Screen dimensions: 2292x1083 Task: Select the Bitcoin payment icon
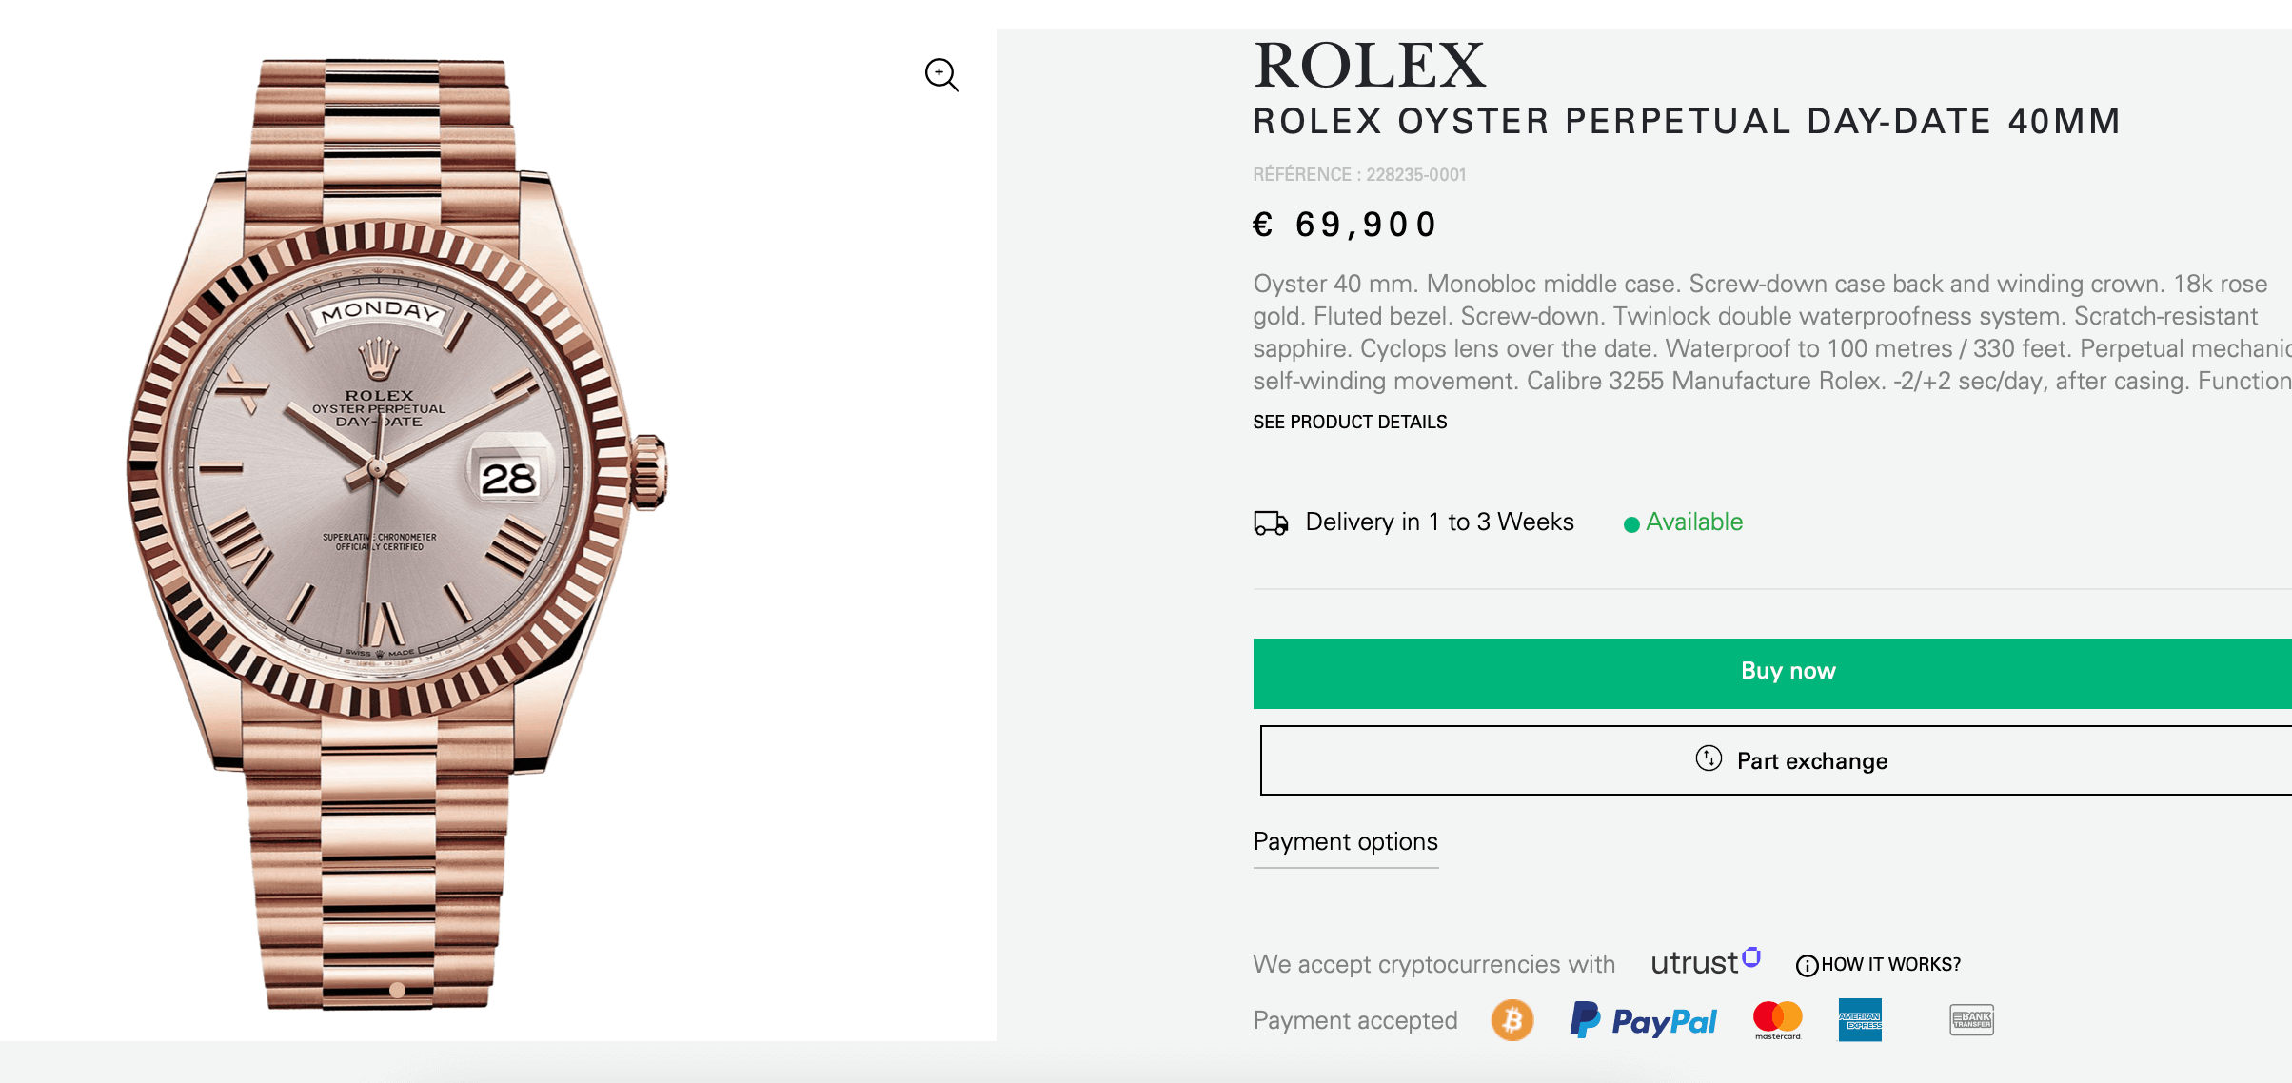tap(1512, 1020)
